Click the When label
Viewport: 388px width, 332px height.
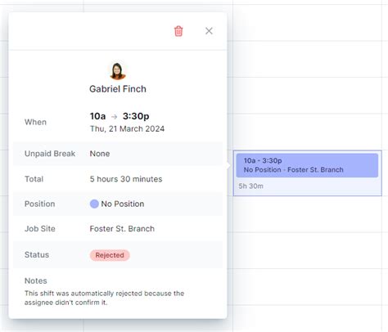(x=35, y=122)
